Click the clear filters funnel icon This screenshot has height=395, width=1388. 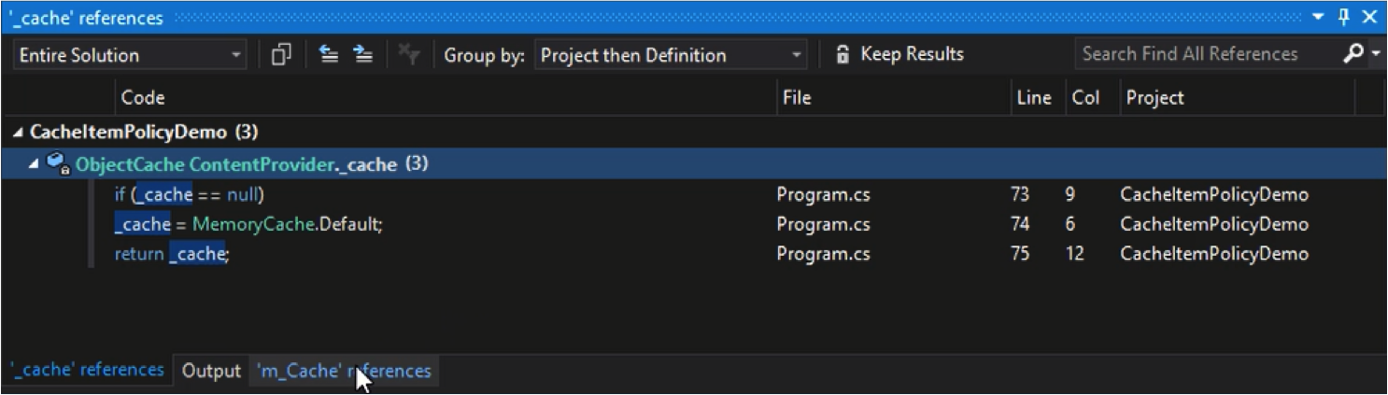click(x=408, y=55)
